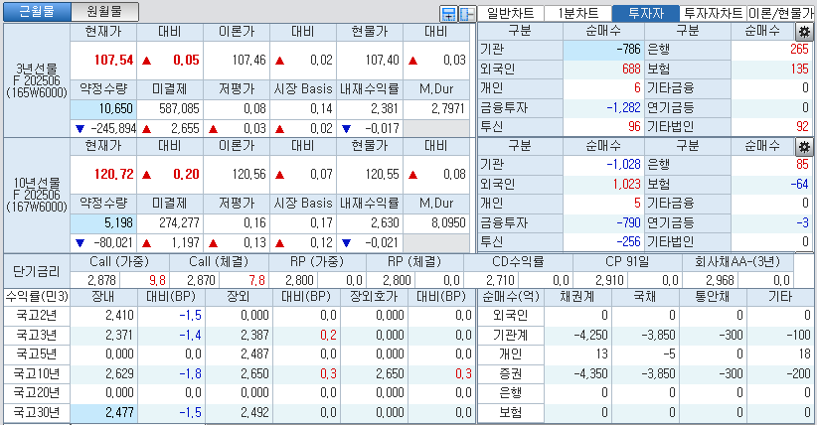Select the 10년선물 F 202506 contract label

pos(37,196)
